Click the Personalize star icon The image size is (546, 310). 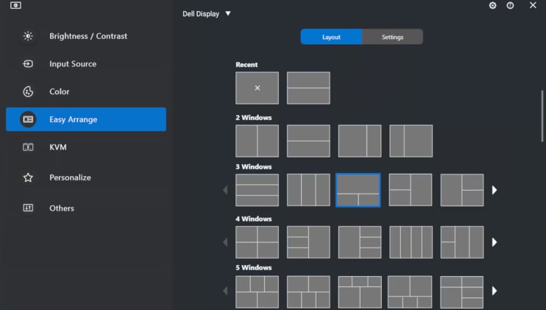click(x=28, y=177)
